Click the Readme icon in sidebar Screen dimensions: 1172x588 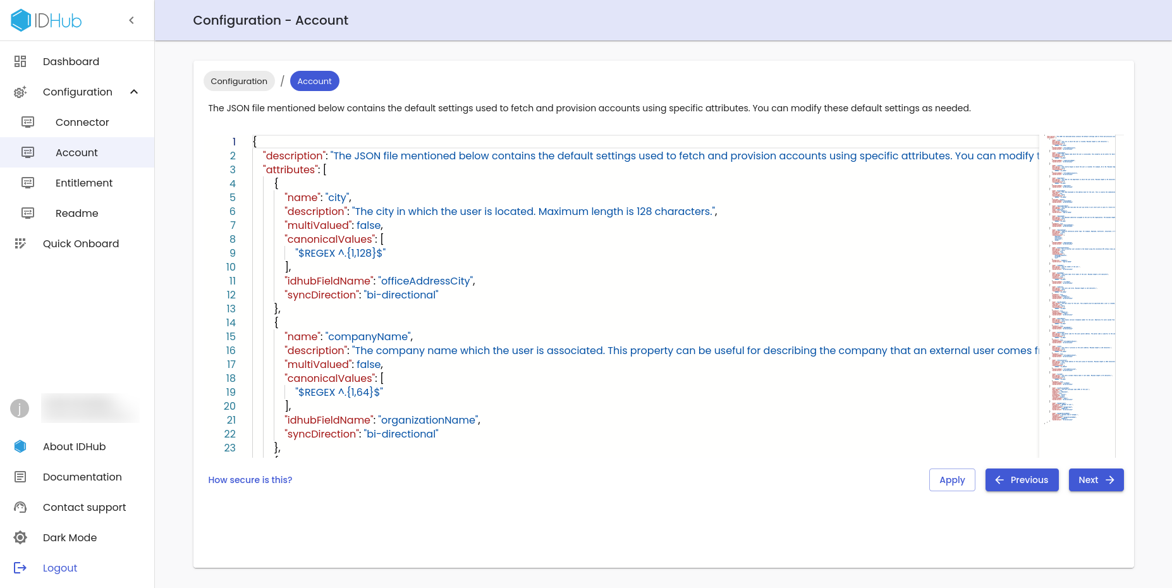[28, 213]
